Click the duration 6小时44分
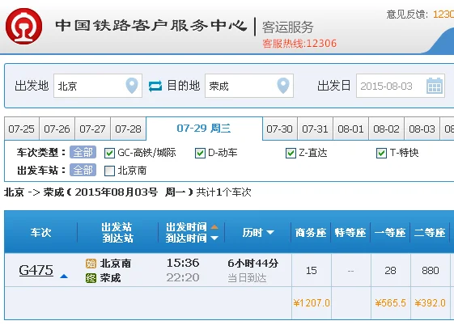 253,263
